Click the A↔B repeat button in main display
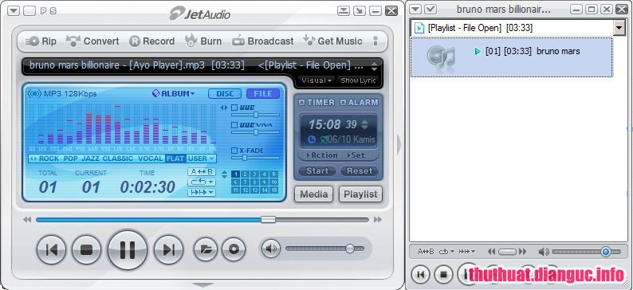633x290 pixels. pos(202,172)
